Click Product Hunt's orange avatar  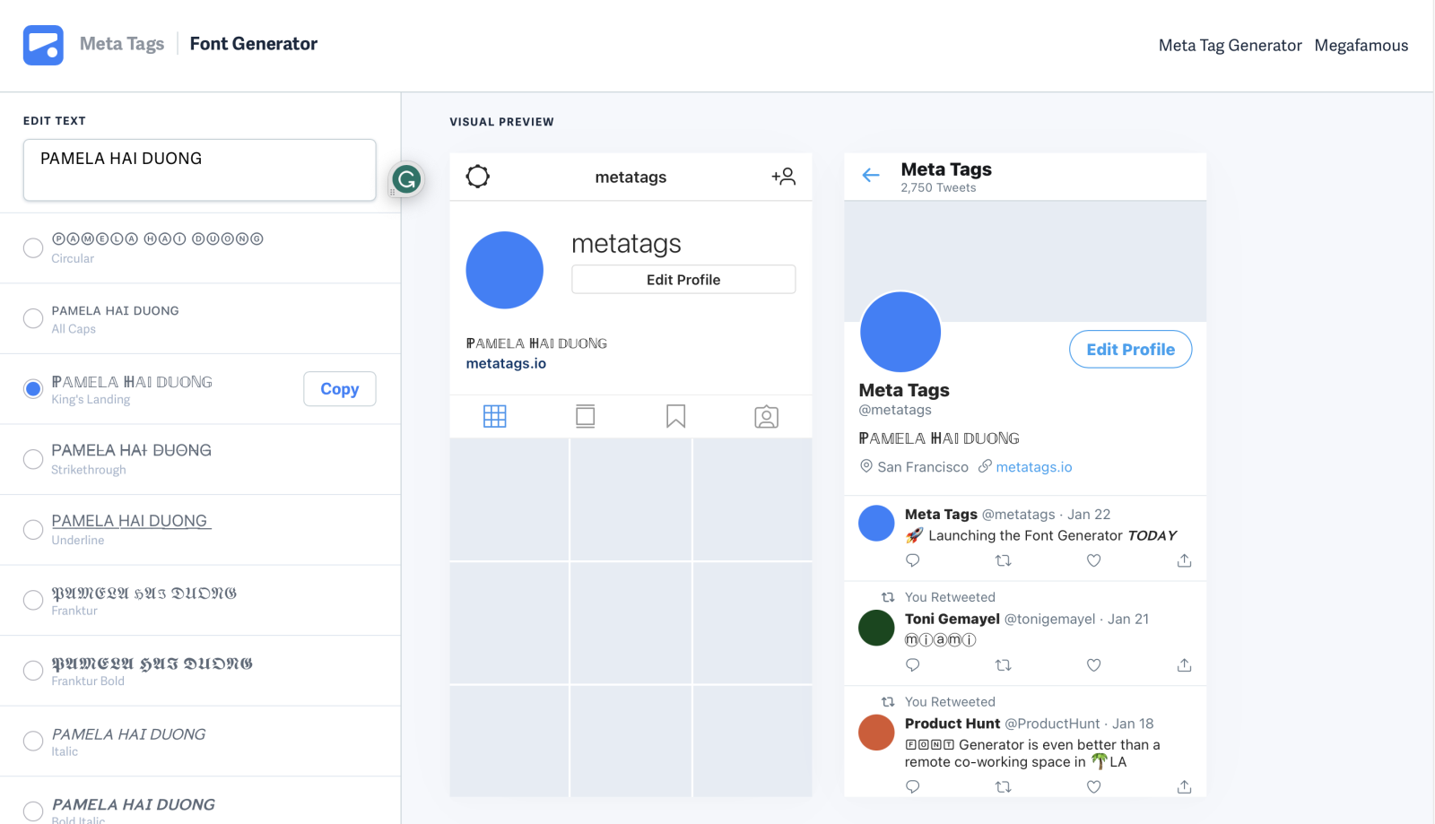pyautogui.click(x=876, y=733)
